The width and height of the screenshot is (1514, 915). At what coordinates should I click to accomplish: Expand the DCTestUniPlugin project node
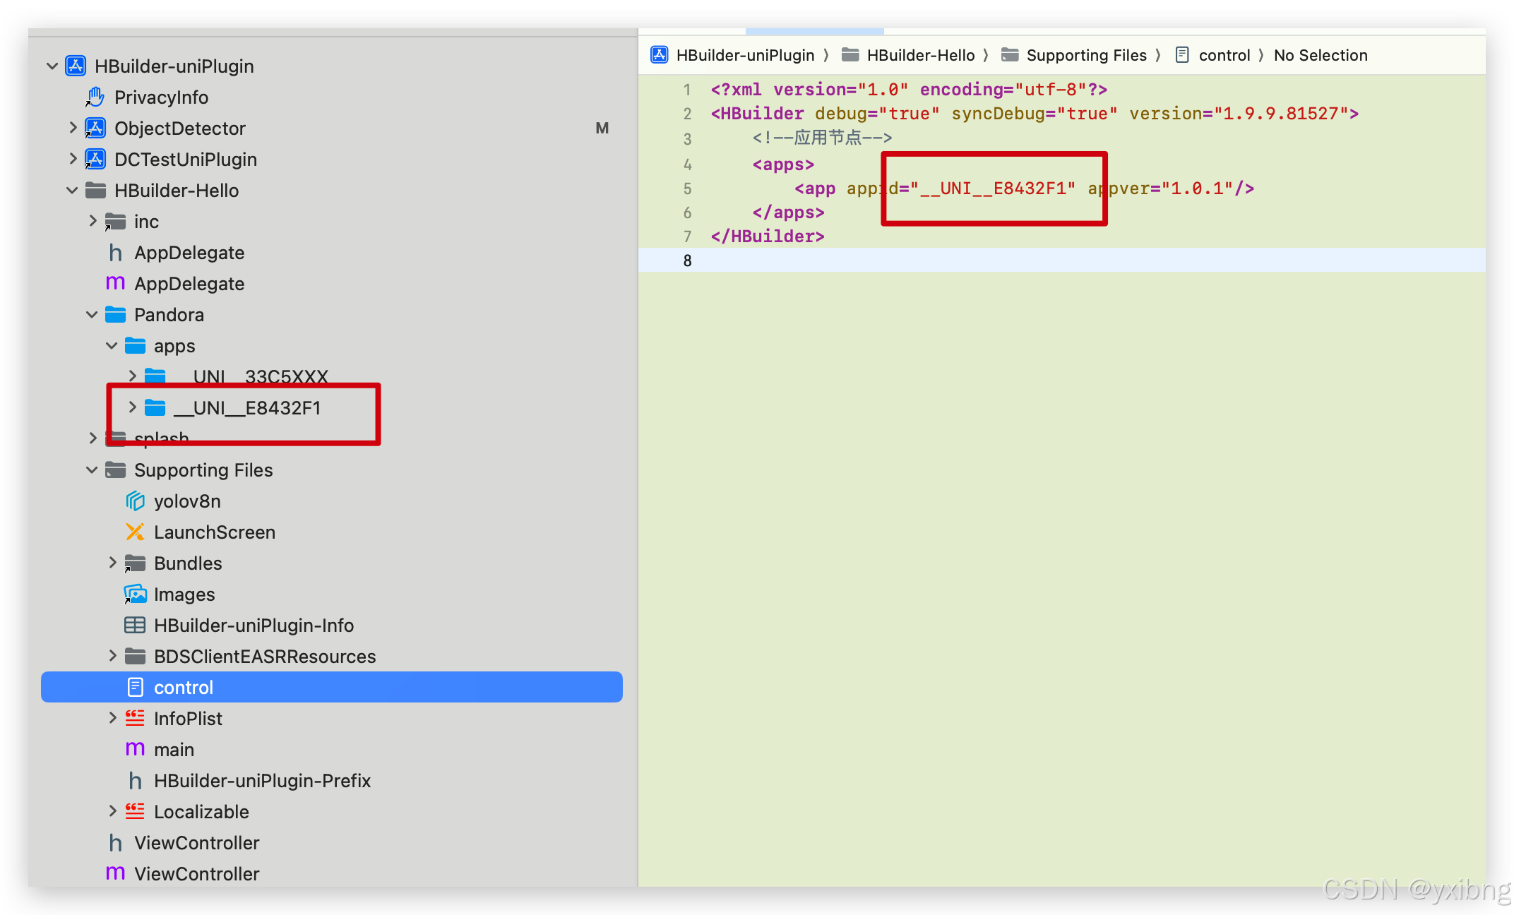tap(73, 159)
